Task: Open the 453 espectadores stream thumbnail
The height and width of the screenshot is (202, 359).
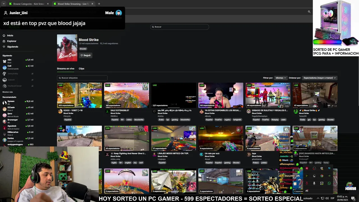Action: point(79,95)
